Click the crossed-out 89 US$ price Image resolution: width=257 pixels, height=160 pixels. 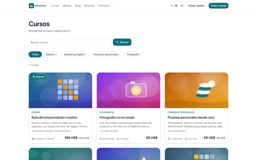pyautogui.click(x=221, y=138)
